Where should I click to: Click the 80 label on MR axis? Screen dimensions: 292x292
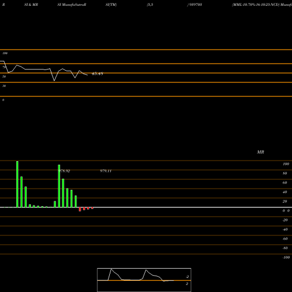285,173
